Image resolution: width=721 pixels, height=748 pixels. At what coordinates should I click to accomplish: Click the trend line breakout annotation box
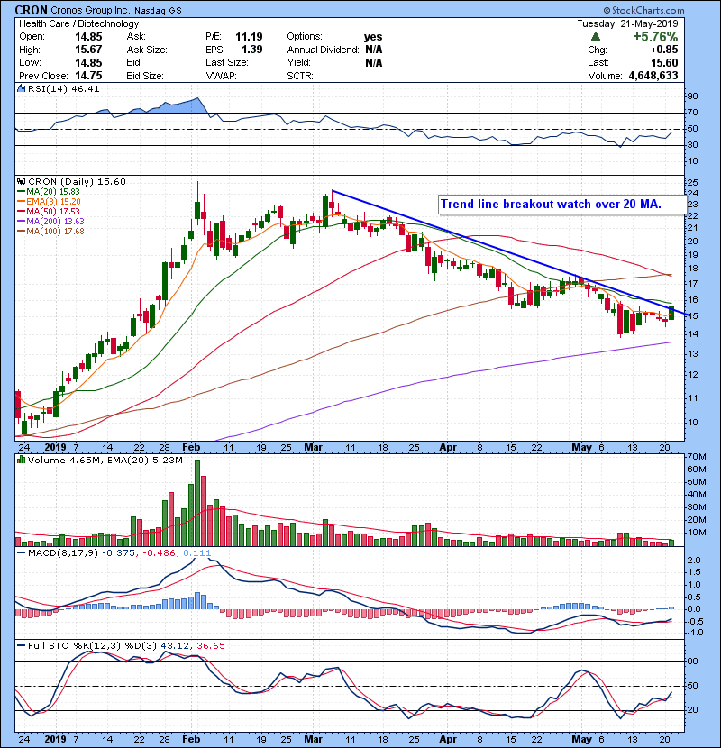click(561, 205)
